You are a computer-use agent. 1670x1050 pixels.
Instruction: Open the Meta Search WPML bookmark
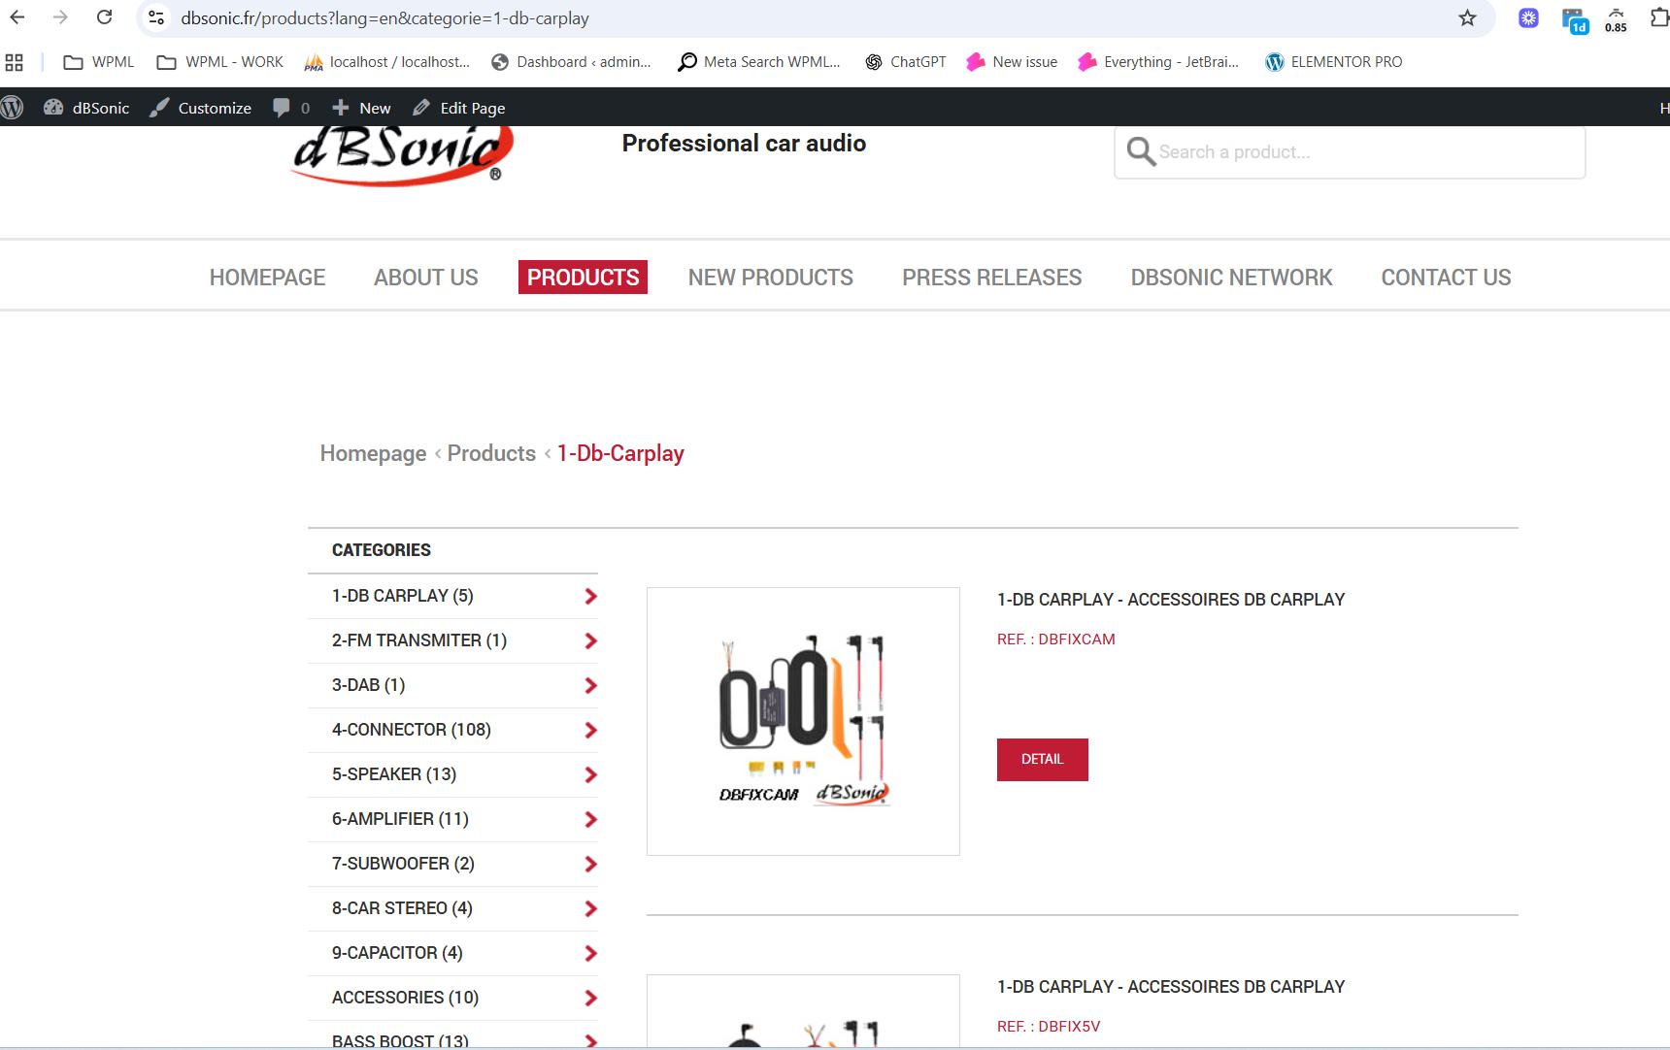pyautogui.click(x=758, y=62)
